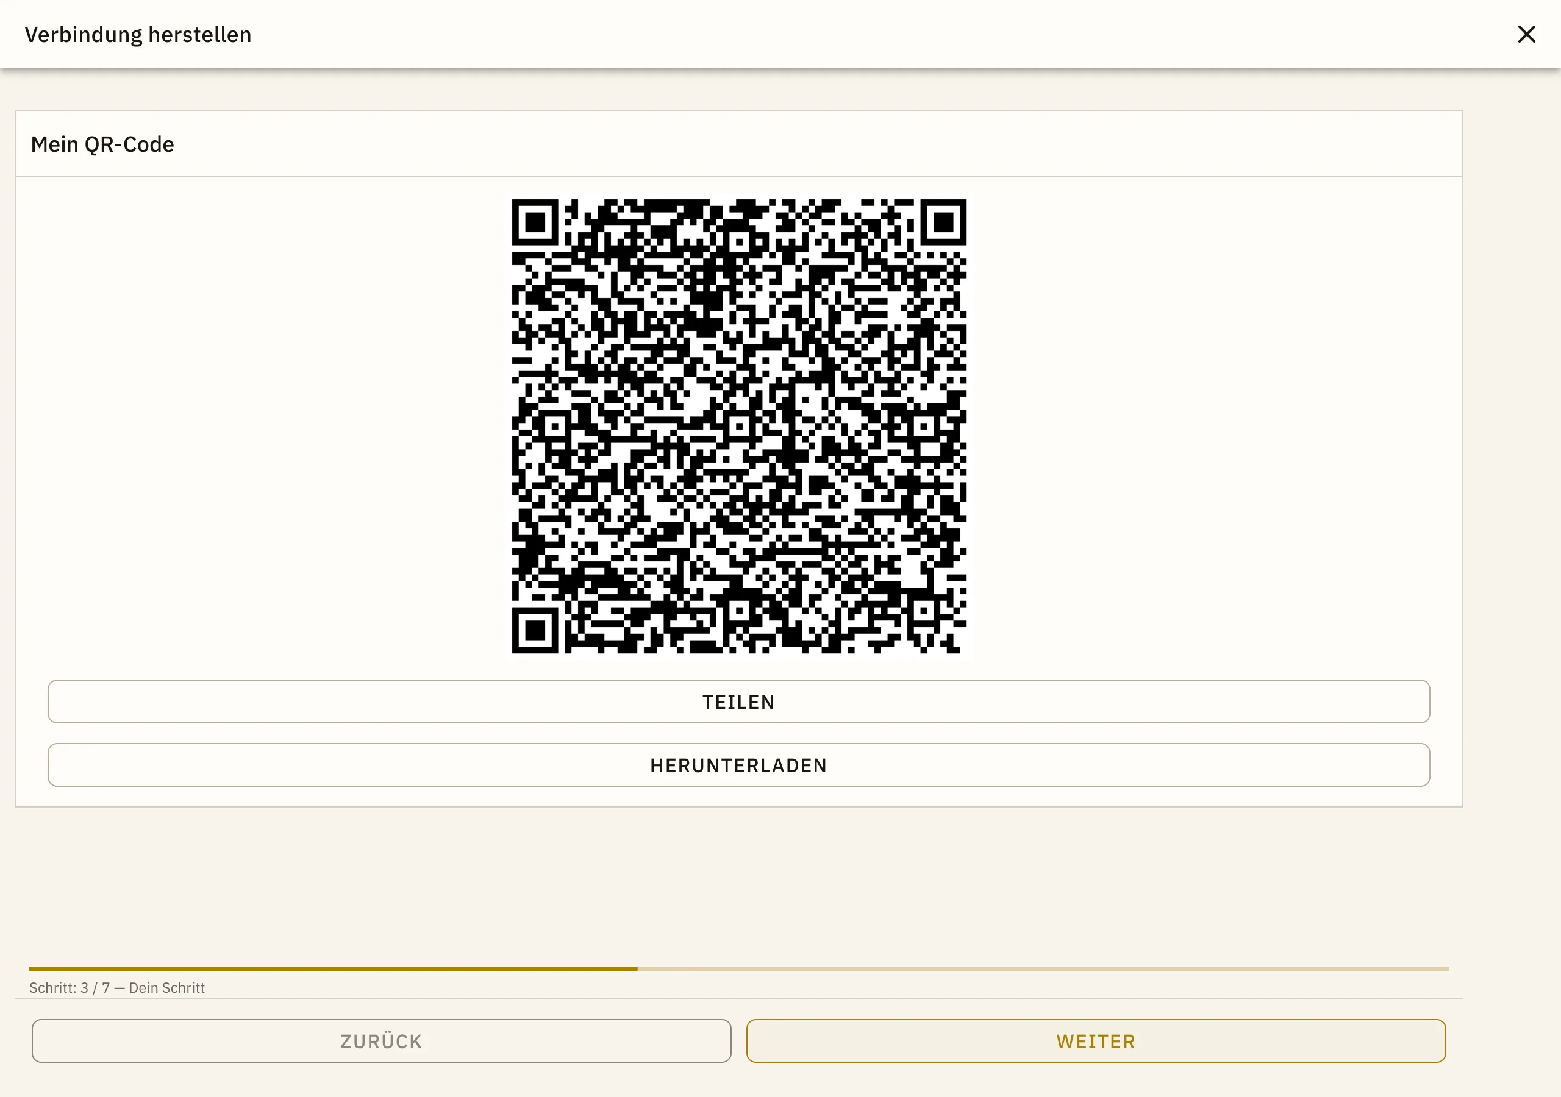Click the QR code image
Image resolution: width=1561 pixels, height=1097 pixels.
739,426
